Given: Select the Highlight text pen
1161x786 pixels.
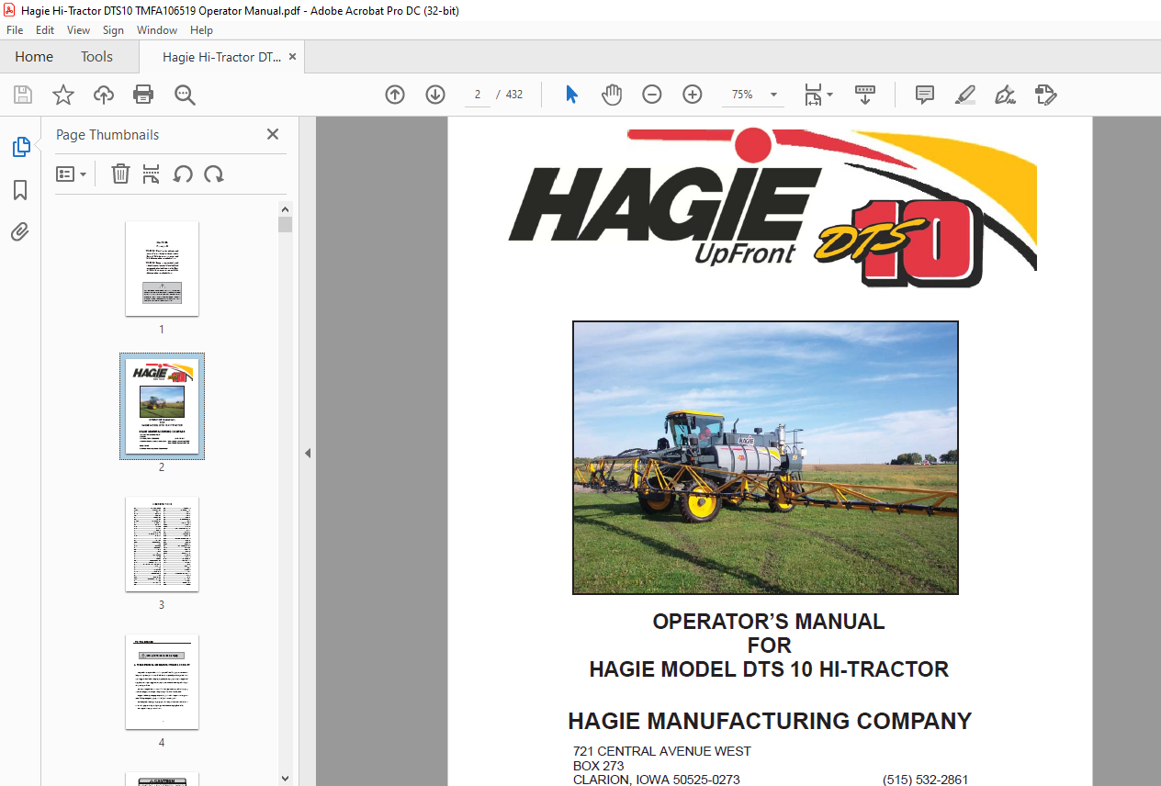Looking at the screenshot, I should tap(964, 95).
